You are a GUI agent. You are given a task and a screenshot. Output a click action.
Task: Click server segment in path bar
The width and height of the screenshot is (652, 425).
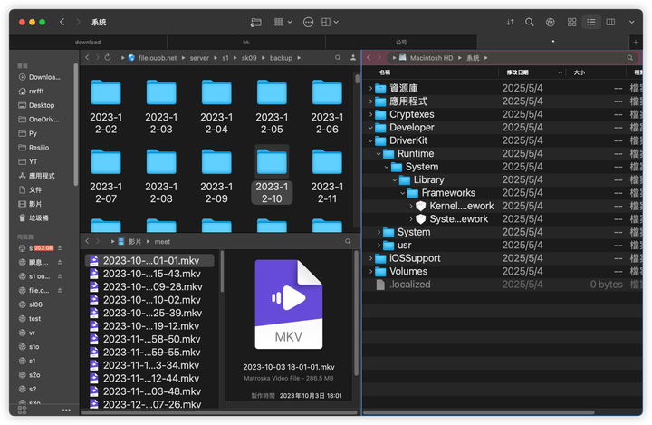199,58
